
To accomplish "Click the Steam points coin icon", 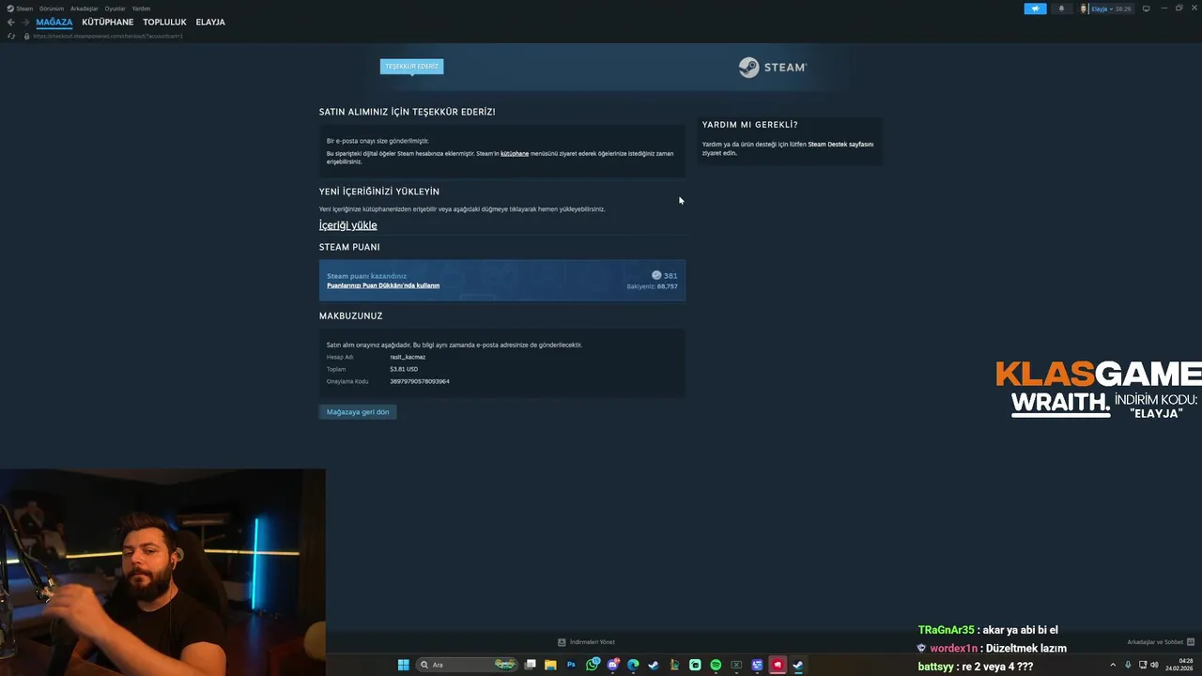I will [x=656, y=275].
